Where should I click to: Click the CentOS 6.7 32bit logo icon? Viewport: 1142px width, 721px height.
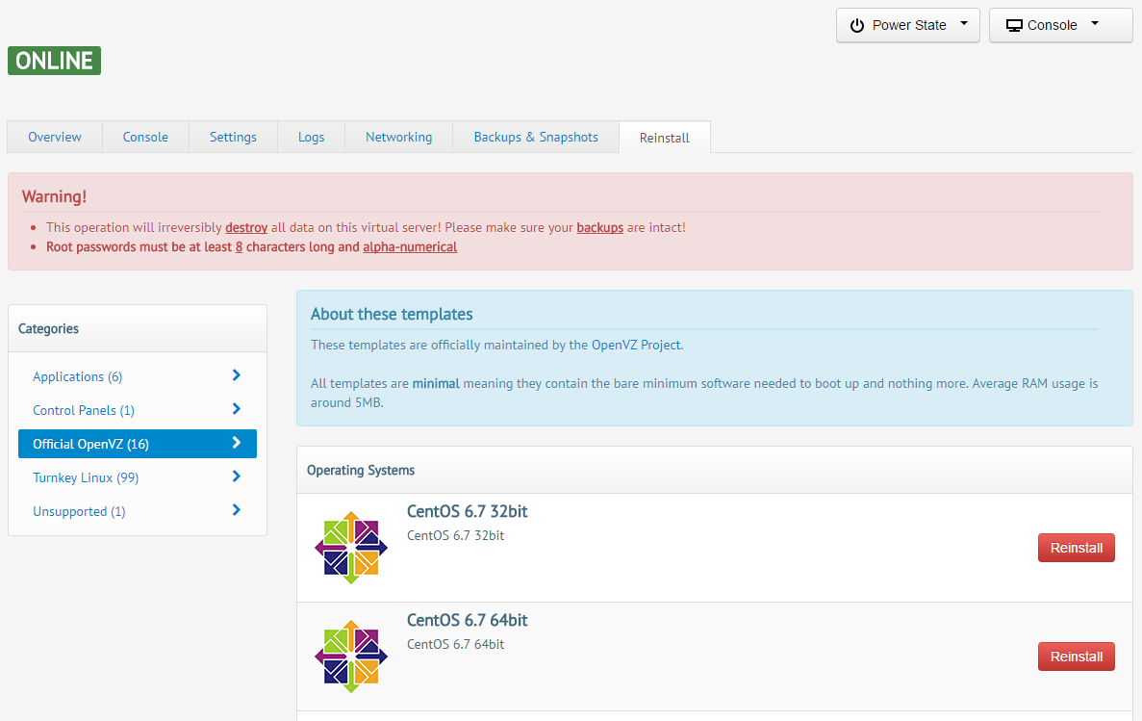[351, 548]
